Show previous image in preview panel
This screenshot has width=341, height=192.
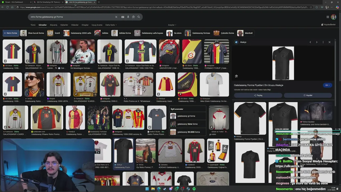tap(310, 42)
